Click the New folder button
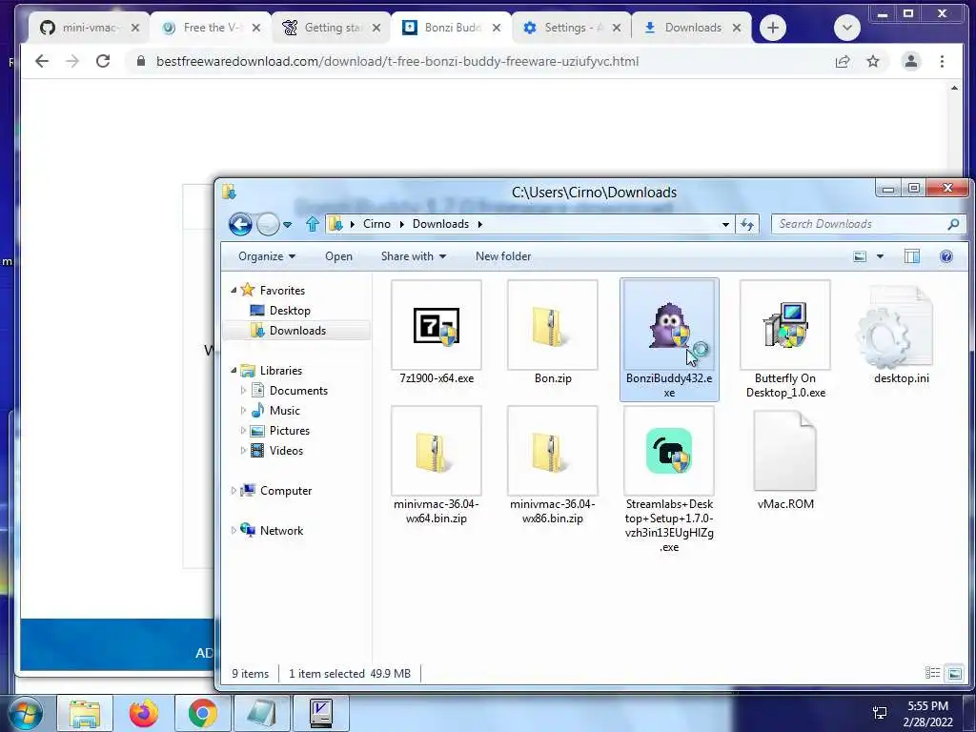The height and width of the screenshot is (732, 976). click(503, 256)
